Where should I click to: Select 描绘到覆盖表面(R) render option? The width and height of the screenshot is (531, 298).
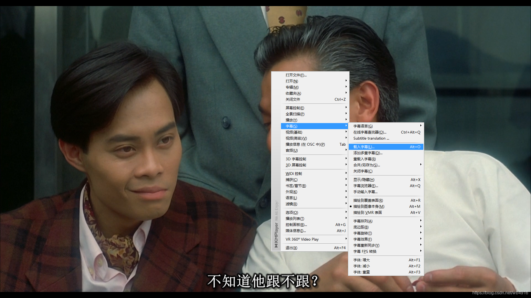click(x=368, y=200)
